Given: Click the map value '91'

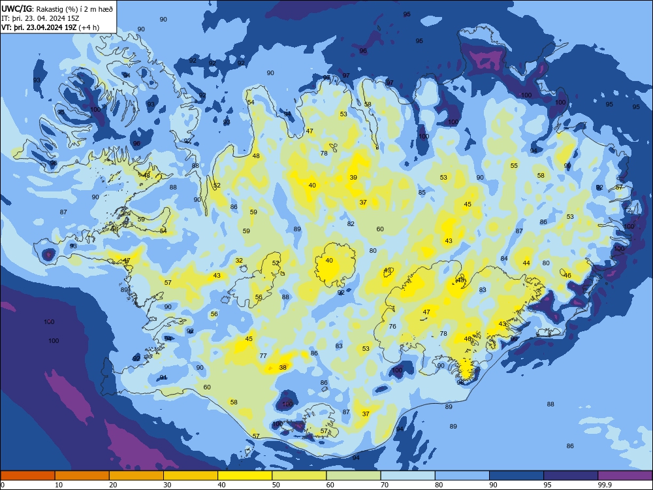Looking at the screenshot, I should (163, 378).
